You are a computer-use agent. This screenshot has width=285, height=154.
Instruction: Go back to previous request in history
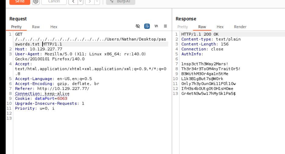[74, 2]
